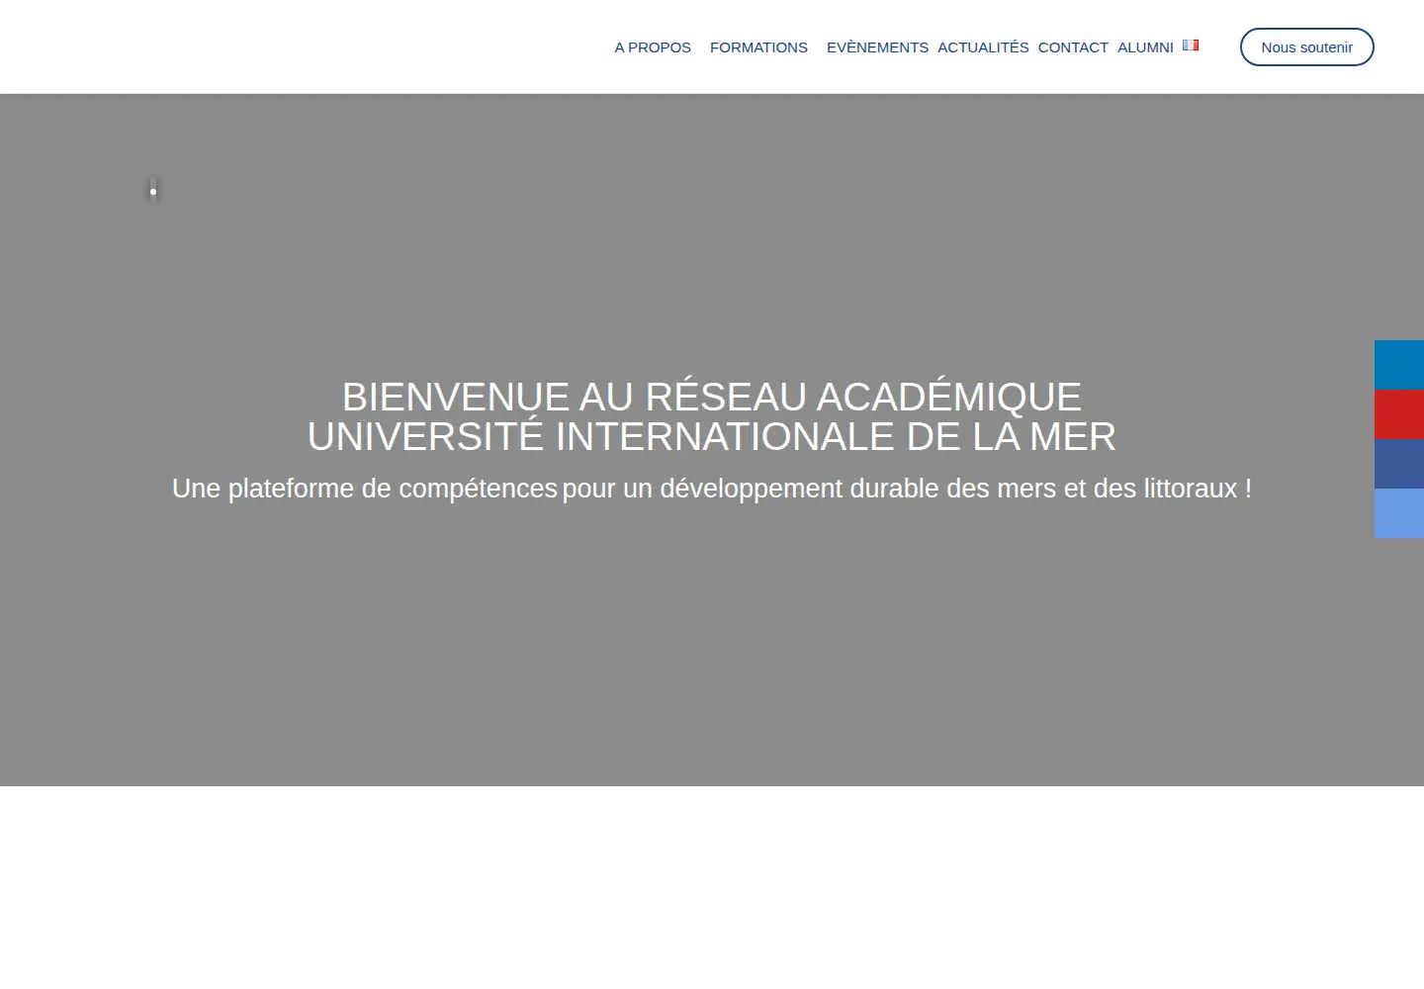Open the FORMATIONS menu
Screen dimensions: 1424x989
[758, 47]
